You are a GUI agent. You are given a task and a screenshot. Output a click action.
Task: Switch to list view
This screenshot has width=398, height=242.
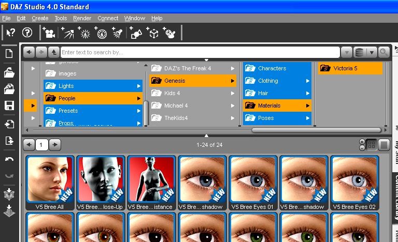pyautogui.click(x=384, y=145)
